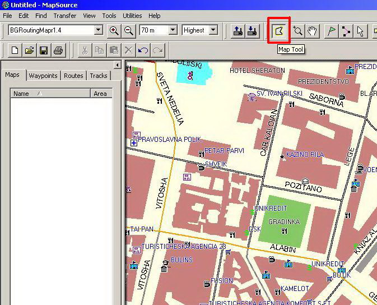Open the Utilities menu
The image size is (377, 305).
pos(132,16)
